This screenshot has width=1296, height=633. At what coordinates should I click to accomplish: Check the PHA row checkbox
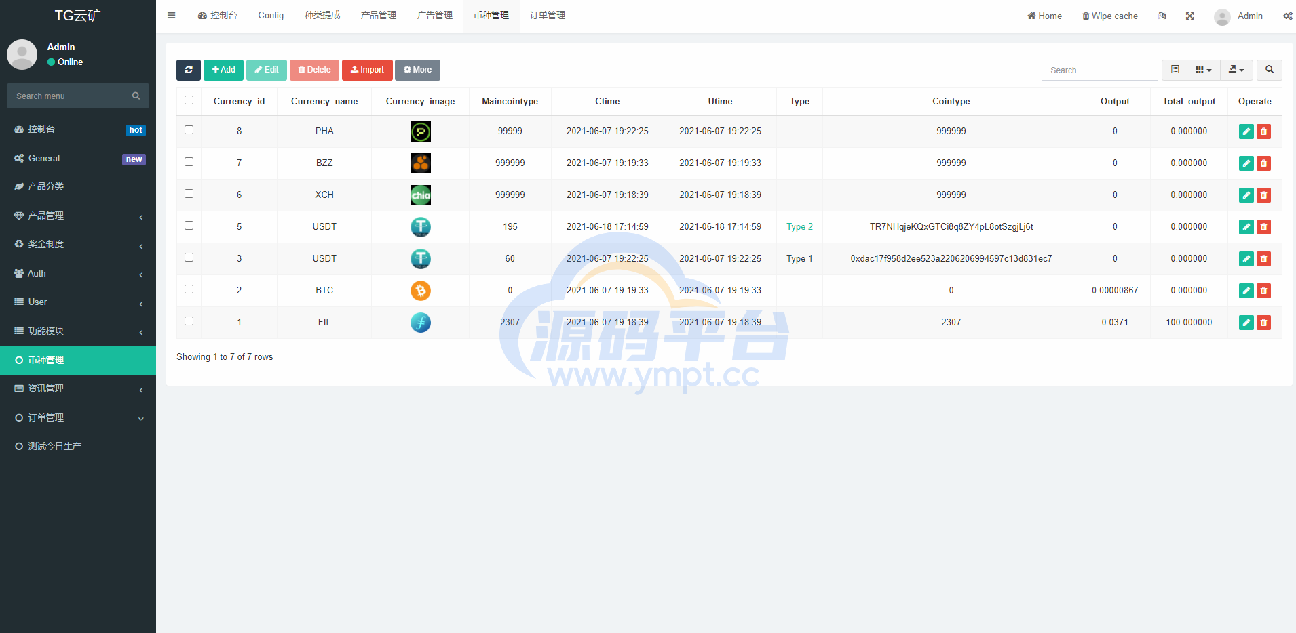click(189, 130)
